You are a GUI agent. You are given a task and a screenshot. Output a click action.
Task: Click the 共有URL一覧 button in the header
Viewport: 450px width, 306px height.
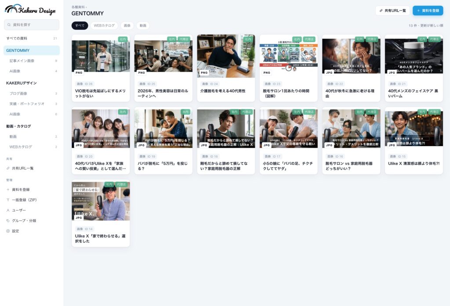coord(392,11)
